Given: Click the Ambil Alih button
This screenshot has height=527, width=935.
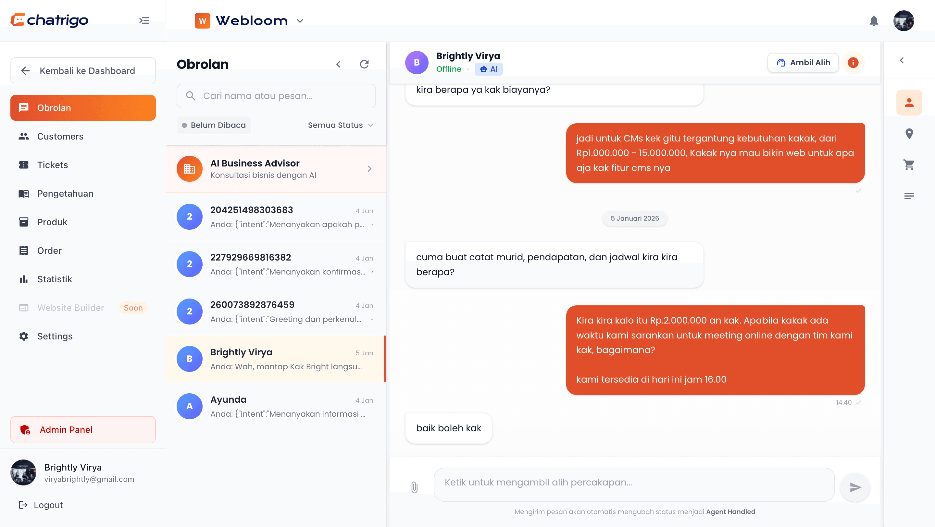Looking at the screenshot, I should 803,62.
